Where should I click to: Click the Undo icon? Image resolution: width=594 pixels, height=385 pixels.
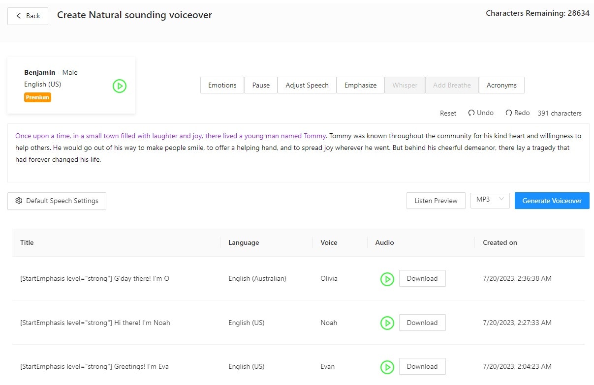tap(471, 113)
